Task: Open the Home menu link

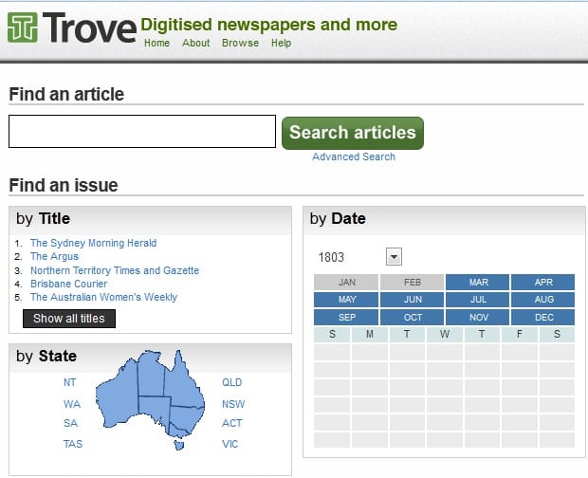Action: pos(156,43)
